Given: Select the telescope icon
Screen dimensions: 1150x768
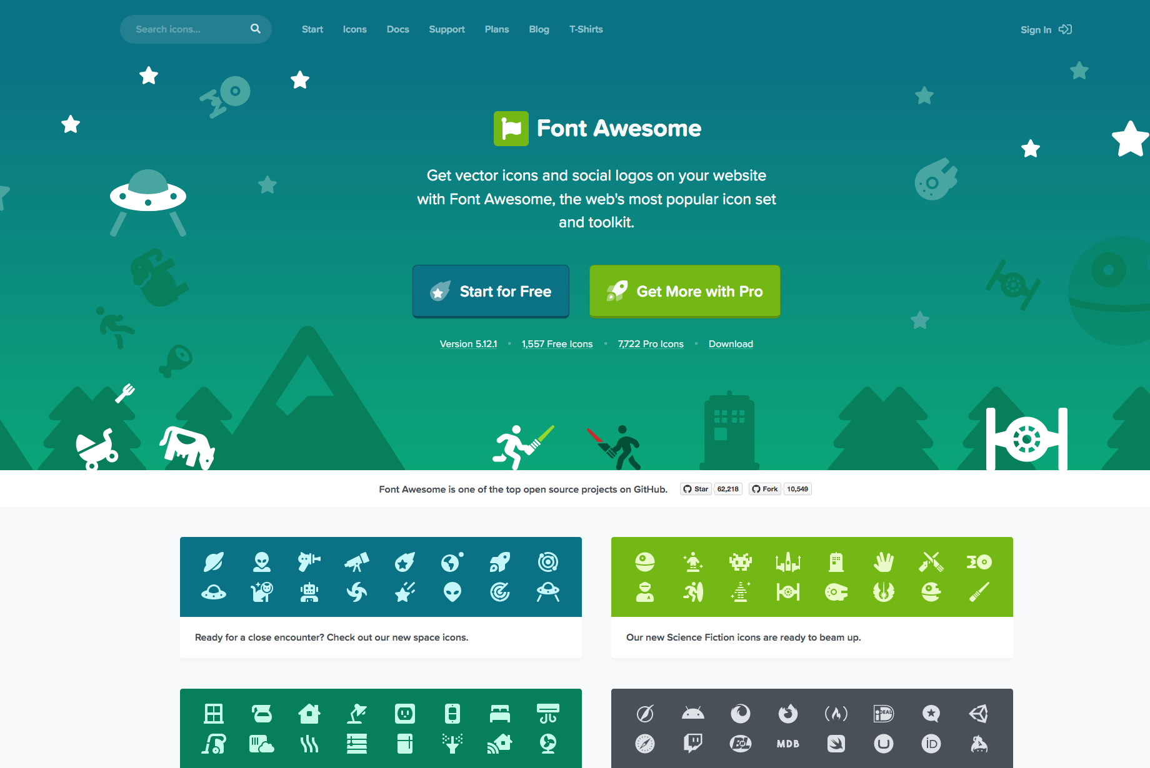Looking at the screenshot, I should tap(357, 562).
